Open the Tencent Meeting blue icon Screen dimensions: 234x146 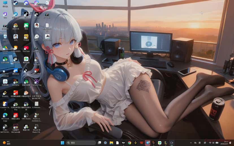(x=16, y=71)
